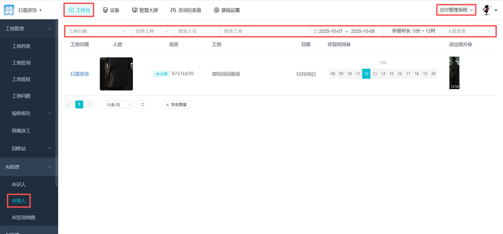Viewport: 503px width, 234px height.
Task: Open the 交付管理系统 system switcher
Action: pos(456,10)
